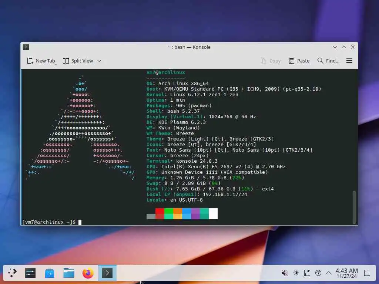Screen dimensions: 379x284
Task: Click the green color block in palette
Action: click(169, 214)
